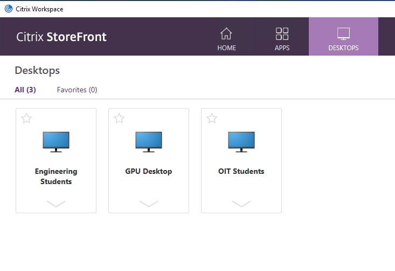Image resolution: width=395 pixels, height=271 pixels.
Task: Expand the GPU Desktop details chevron
Action: 149,204
